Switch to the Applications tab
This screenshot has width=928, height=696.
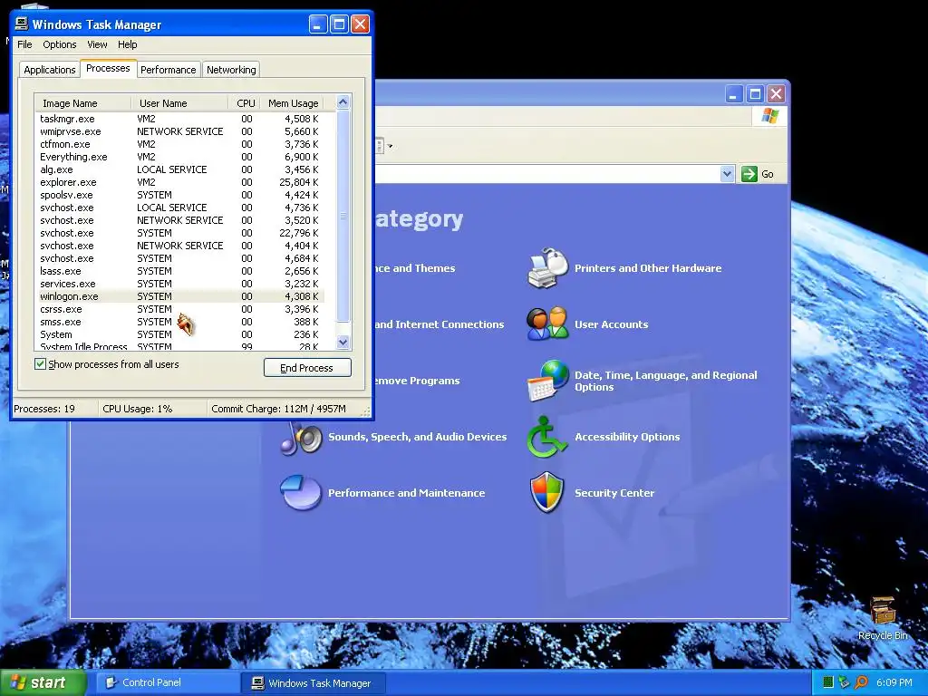click(50, 70)
